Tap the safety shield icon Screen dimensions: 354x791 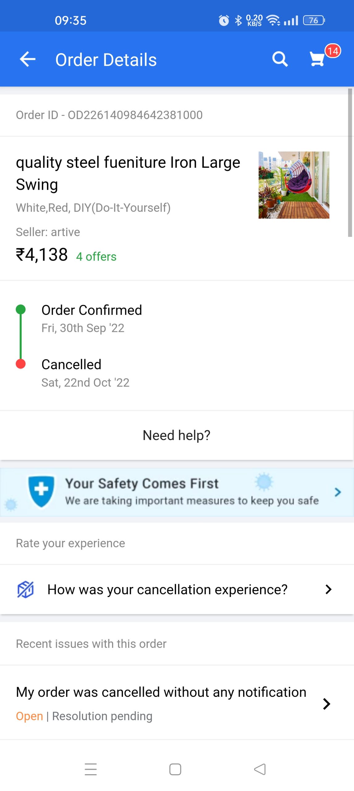41,491
